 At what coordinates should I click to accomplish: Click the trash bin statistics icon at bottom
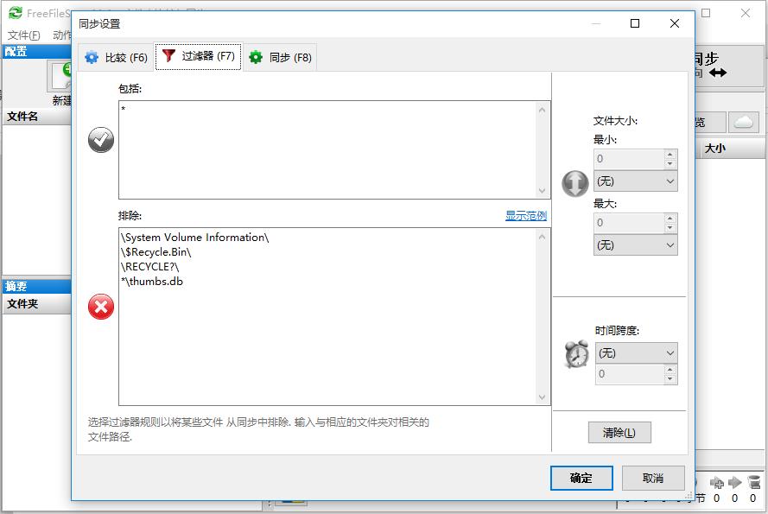754,482
